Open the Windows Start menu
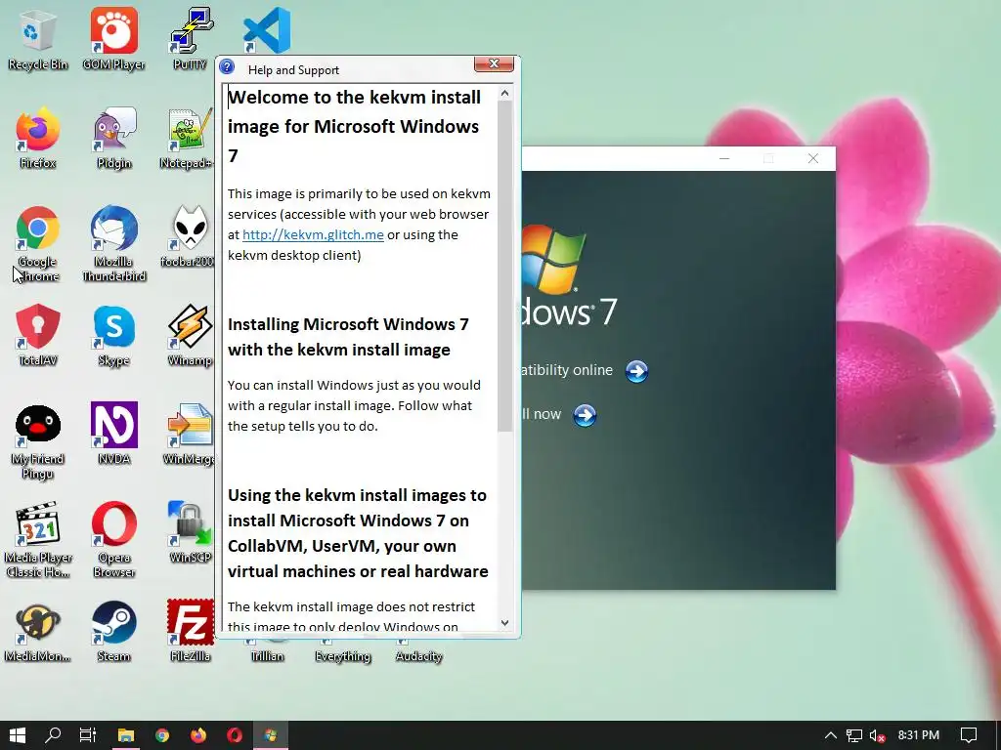The width and height of the screenshot is (1001, 750). point(18,735)
